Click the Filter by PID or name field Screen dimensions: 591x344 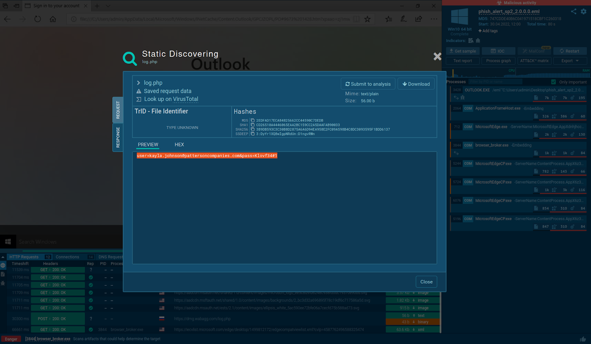[x=495, y=82]
